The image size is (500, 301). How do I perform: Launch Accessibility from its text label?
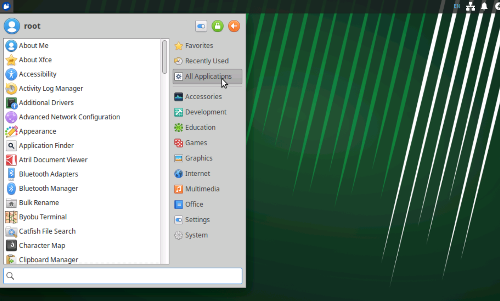(x=38, y=74)
